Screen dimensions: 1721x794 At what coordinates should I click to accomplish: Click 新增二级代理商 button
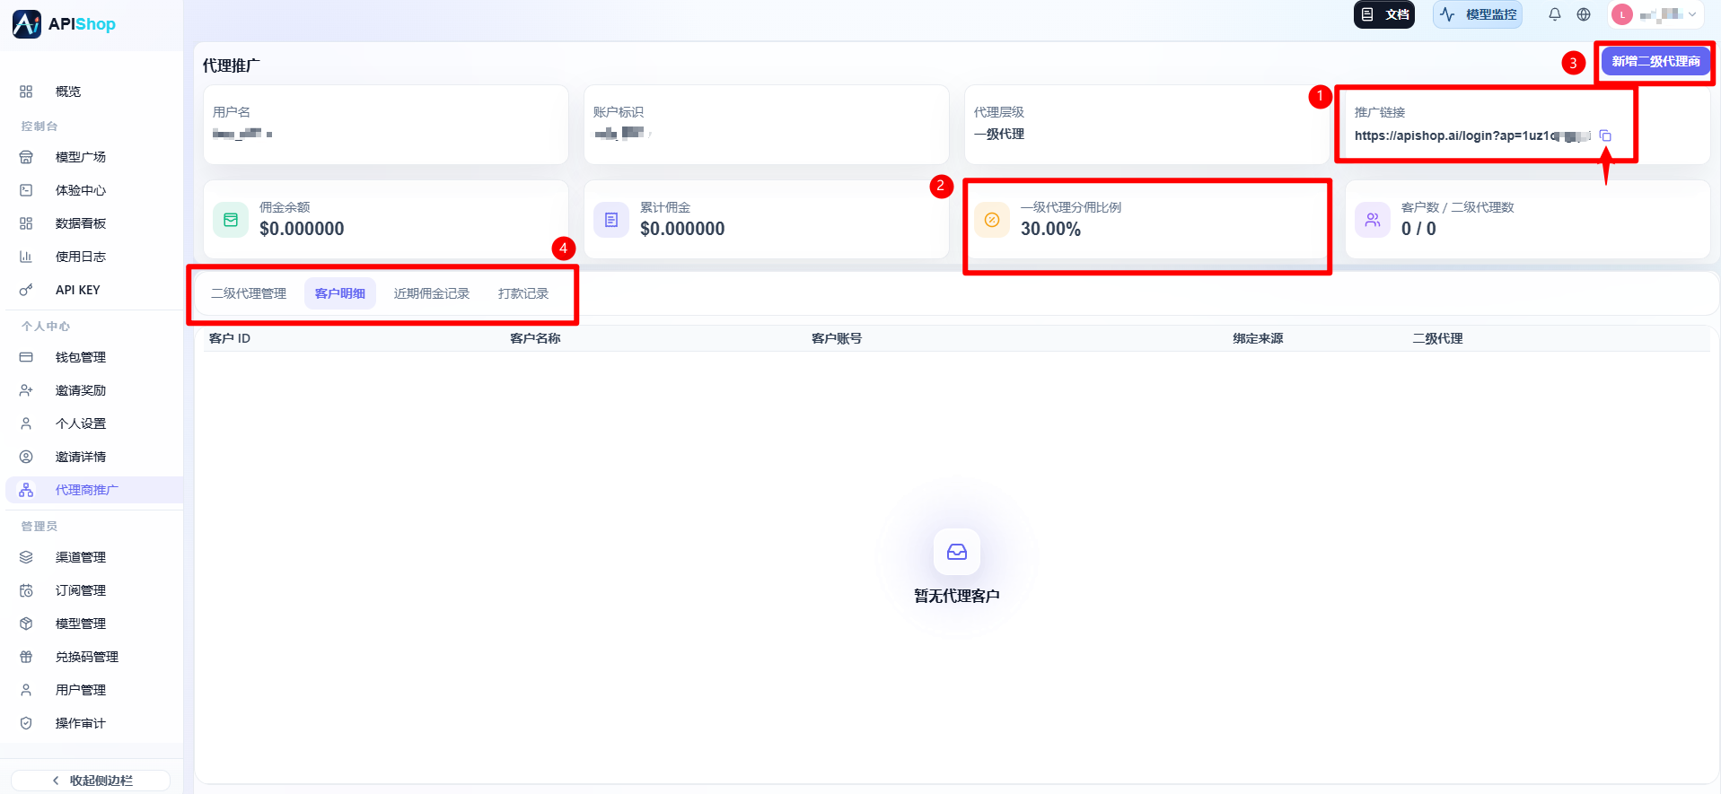pyautogui.click(x=1655, y=61)
